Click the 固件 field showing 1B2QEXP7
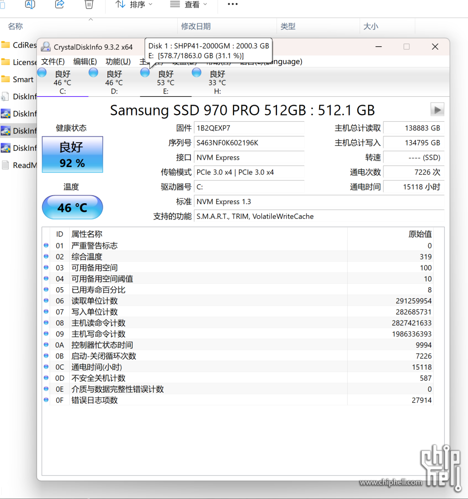 point(249,128)
